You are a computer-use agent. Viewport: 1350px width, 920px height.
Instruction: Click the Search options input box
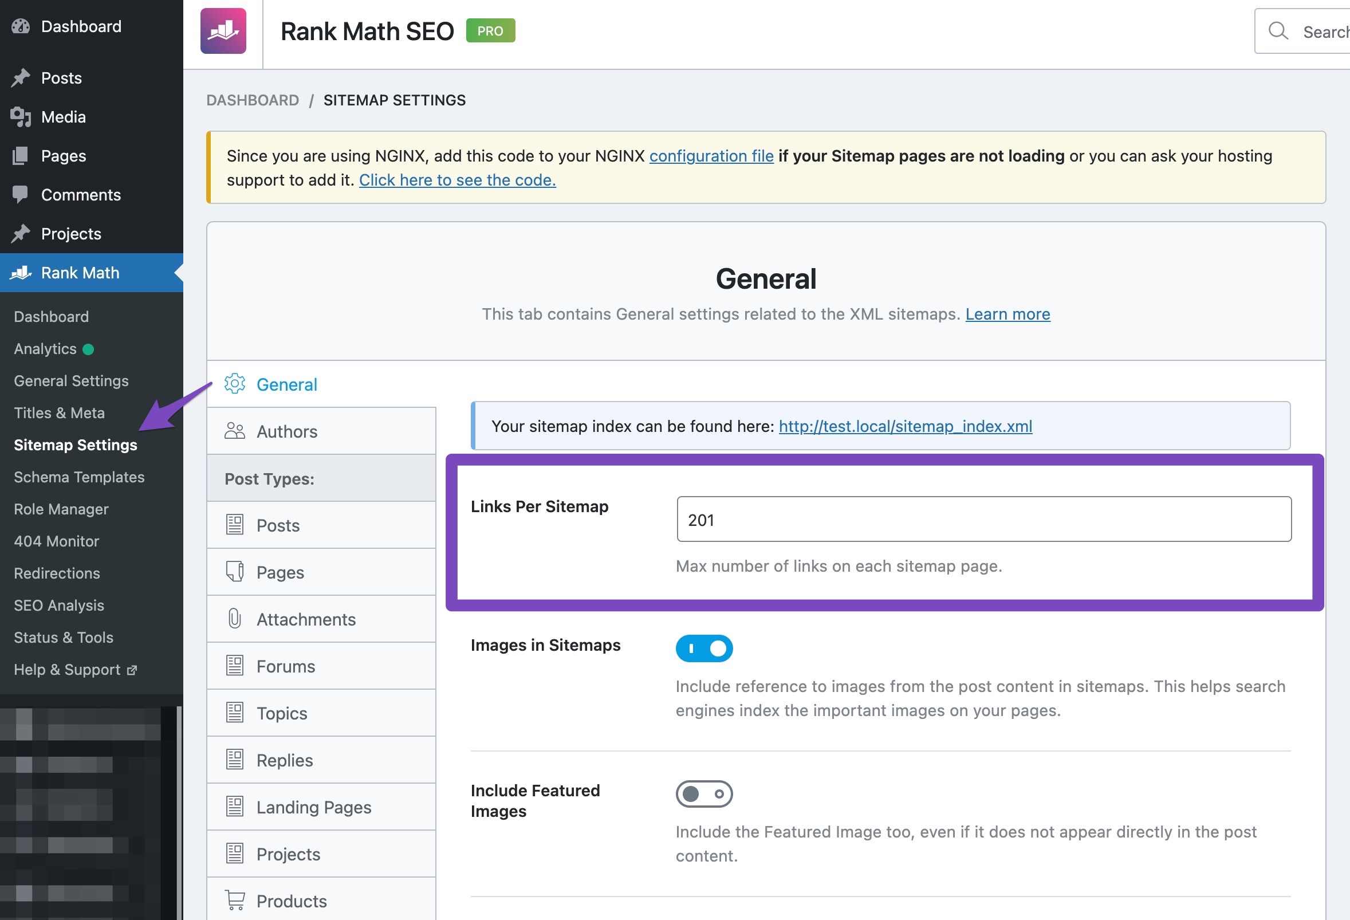click(x=1302, y=31)
